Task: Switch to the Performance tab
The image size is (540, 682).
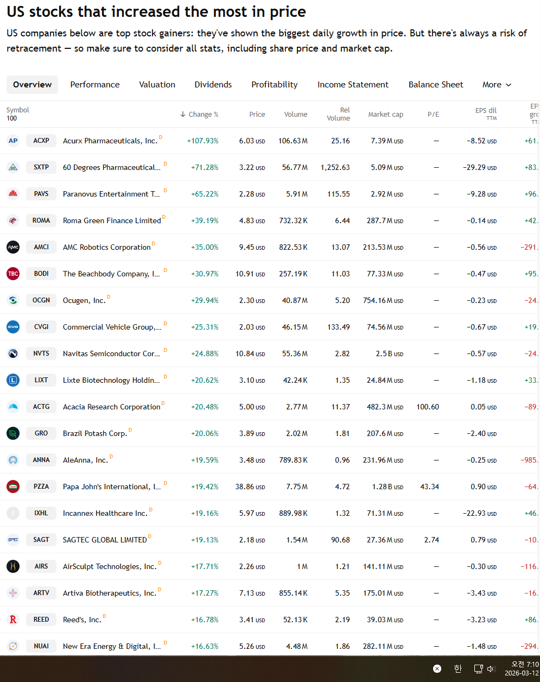Action: [95, 85]
